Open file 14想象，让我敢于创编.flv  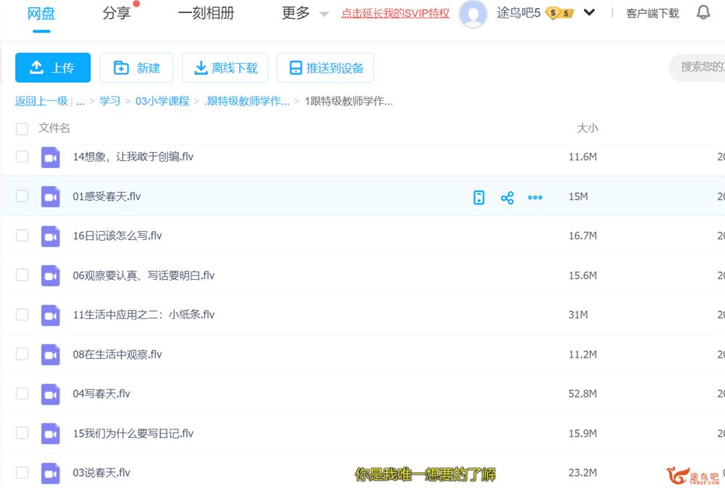(x=133, y=157)
